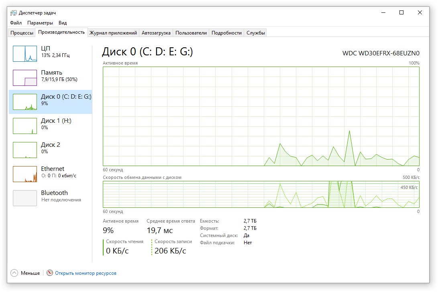Switch to the Журнал приложений tab
Screen dimensions: 438x292
(113, 33)
